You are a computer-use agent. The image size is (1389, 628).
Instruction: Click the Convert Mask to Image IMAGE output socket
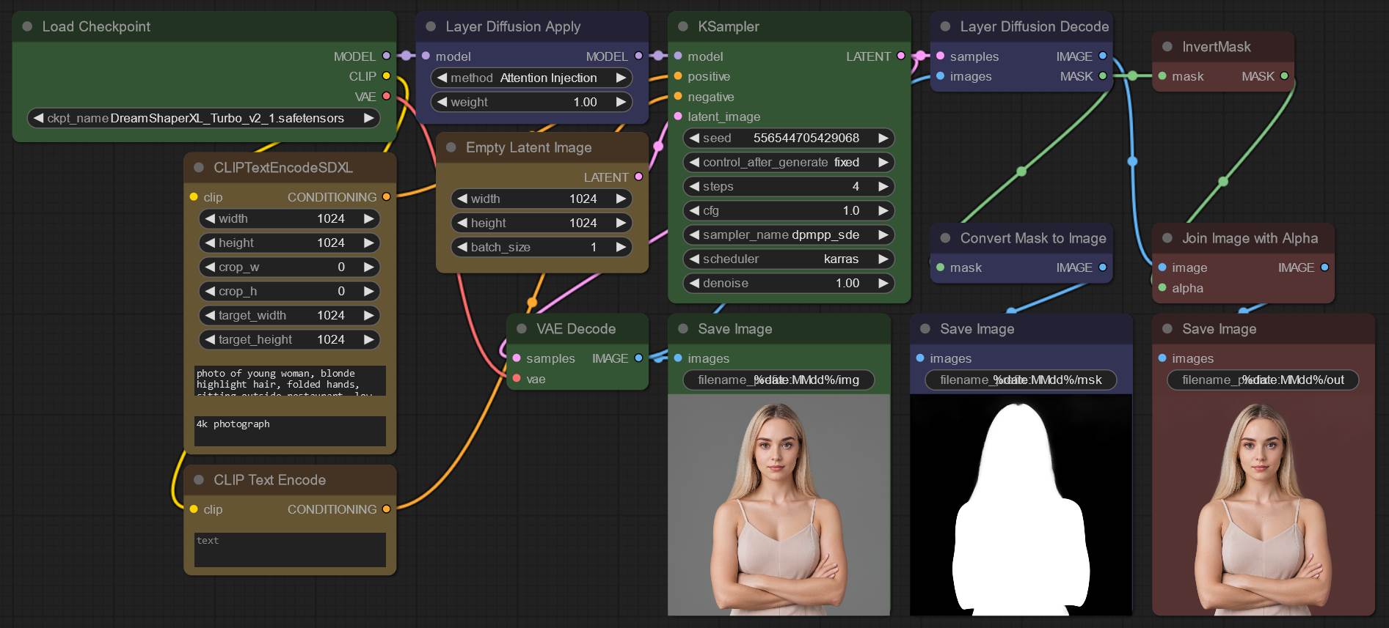tap(1103, 267)
